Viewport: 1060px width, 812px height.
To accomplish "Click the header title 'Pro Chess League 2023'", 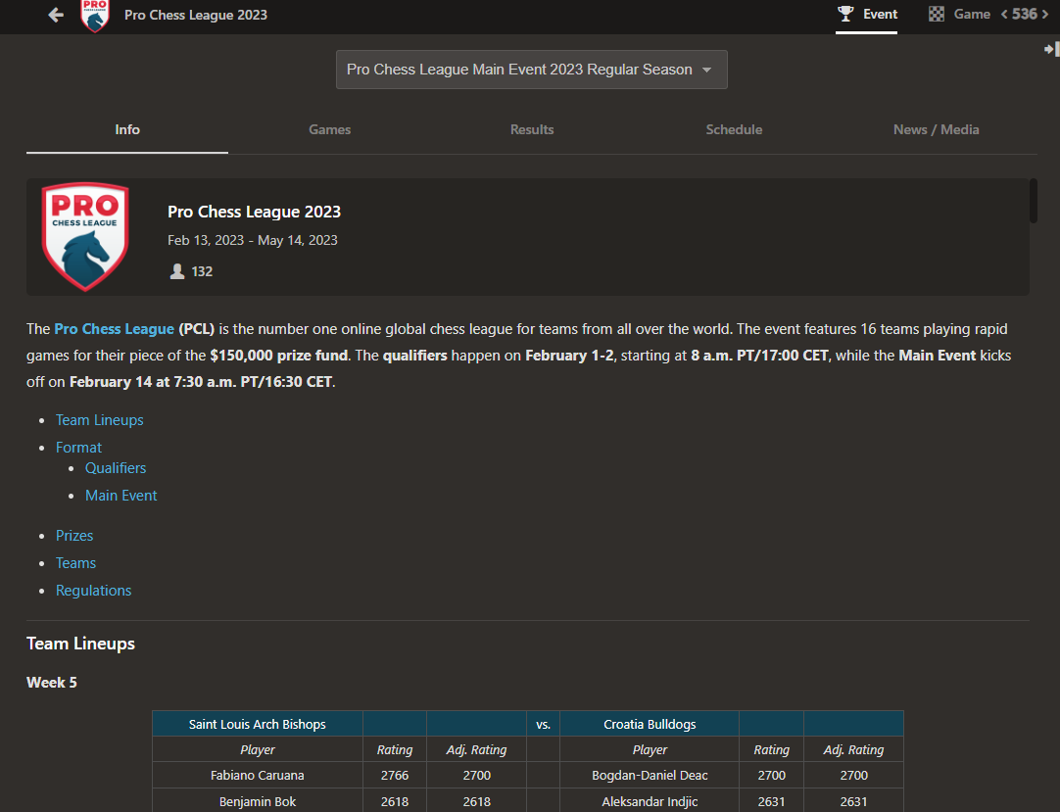I will click(x=195, y=15).
